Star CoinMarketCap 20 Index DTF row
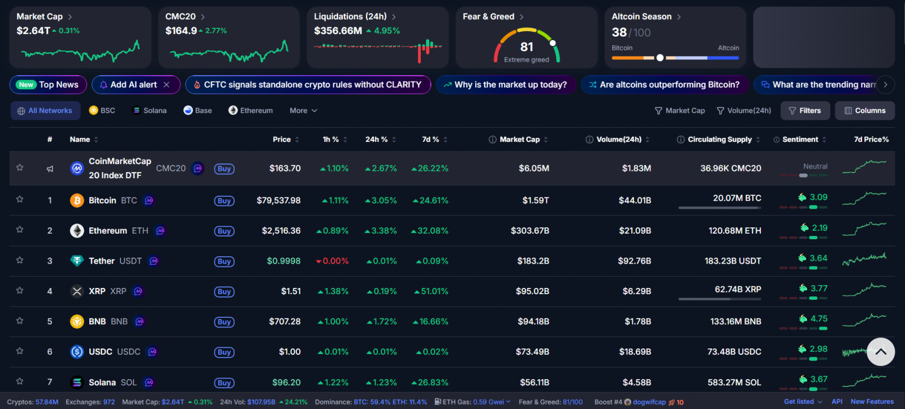The image size is (905, 409). point(20,167)
